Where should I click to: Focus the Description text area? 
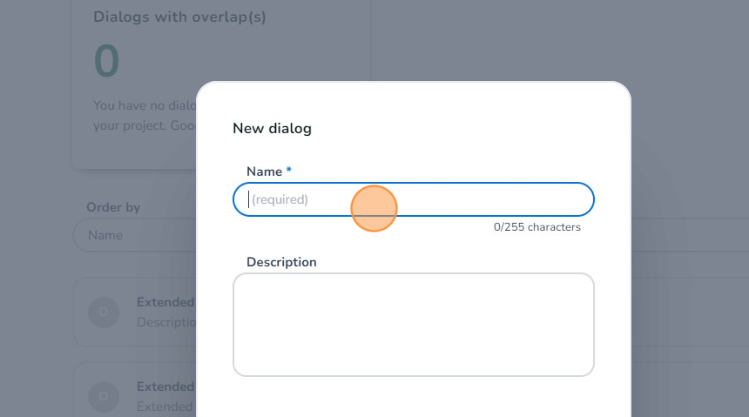(413, 325)
